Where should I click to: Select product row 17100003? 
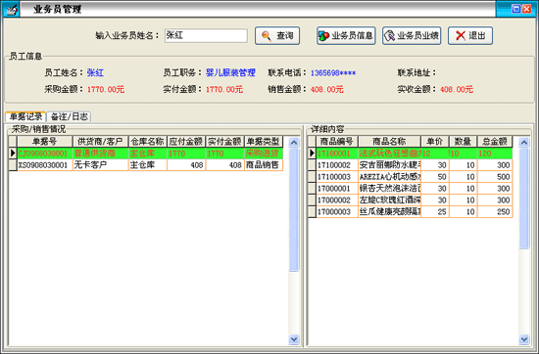coord(415,177)
